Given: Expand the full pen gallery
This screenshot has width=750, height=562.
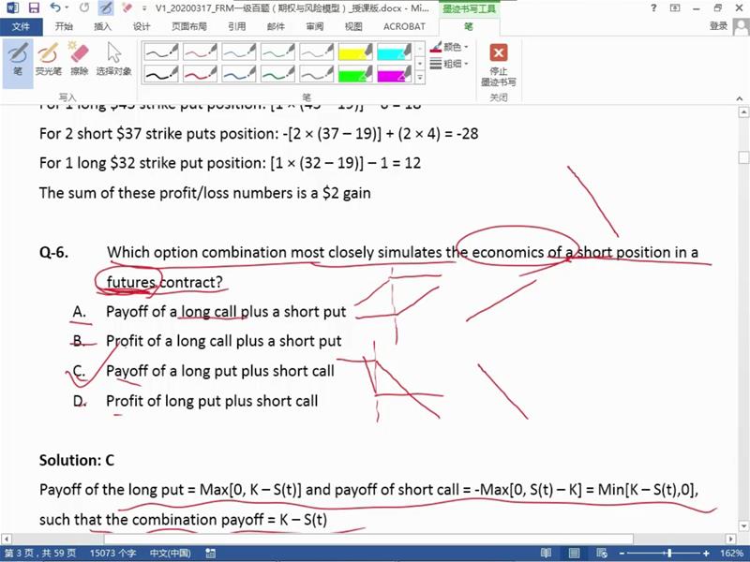Looking at the screenshot, I should click(420, 78).
